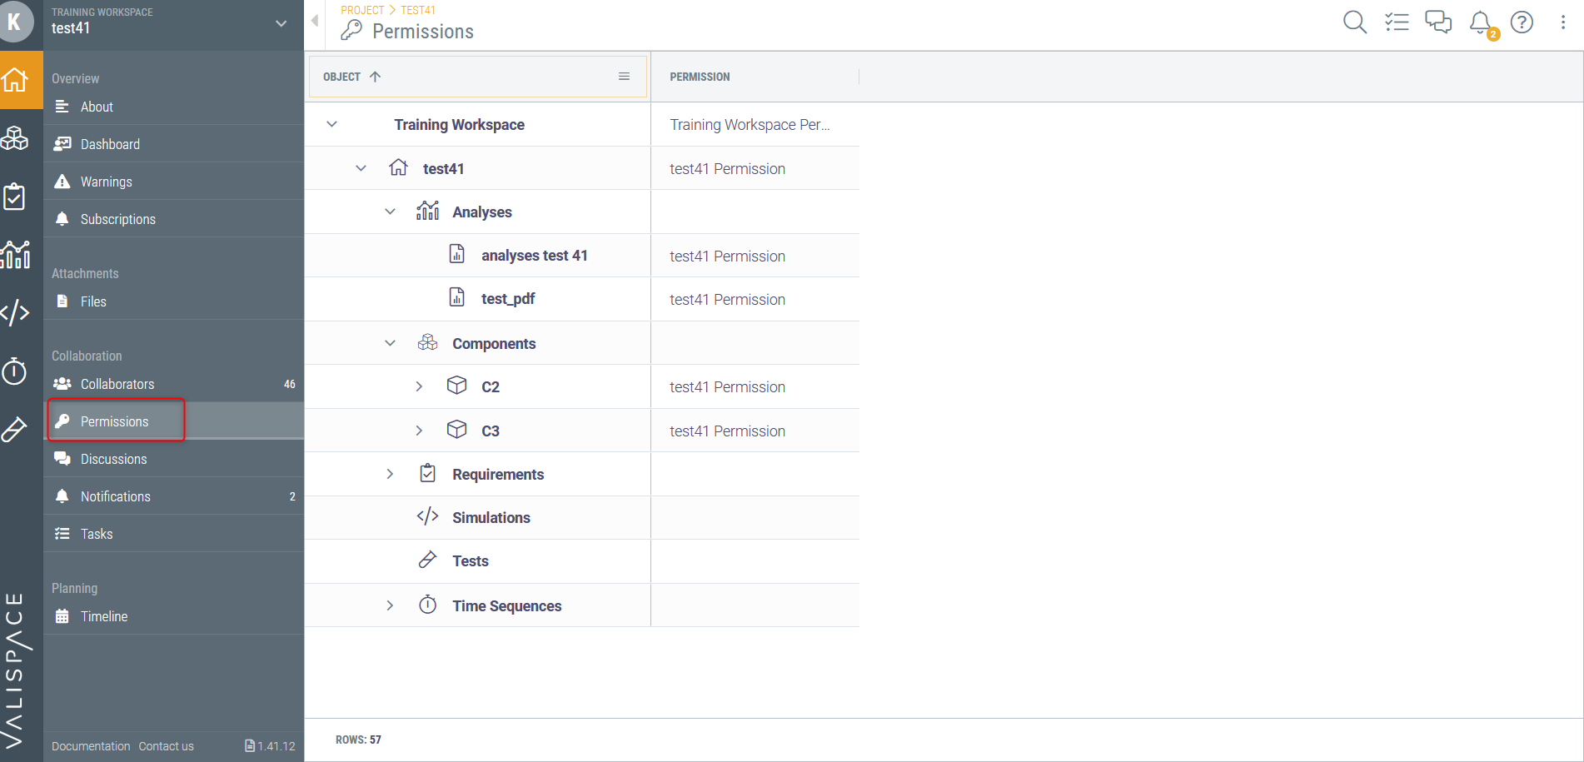Expand the C2 component row
1584x762 pixels.
pyautogui.click(x=419, y=386)
